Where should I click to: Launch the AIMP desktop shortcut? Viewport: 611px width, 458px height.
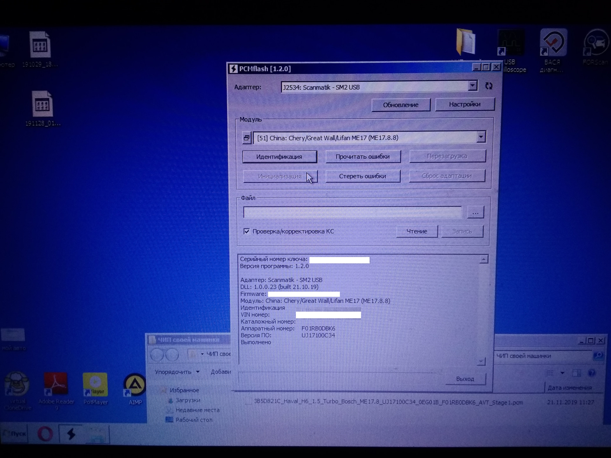pyautogui.click(x=135, y=389)
